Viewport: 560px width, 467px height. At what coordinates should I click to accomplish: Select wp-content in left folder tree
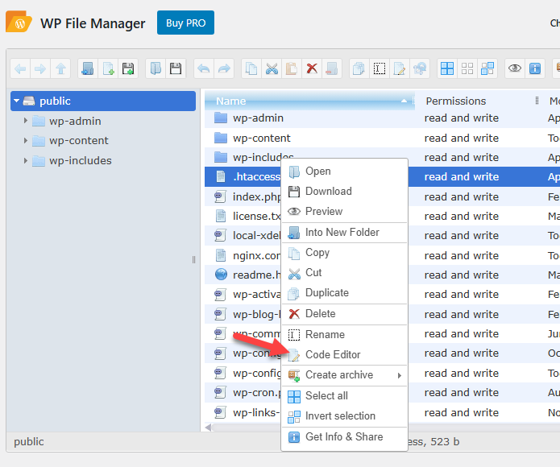click(79, 141)
